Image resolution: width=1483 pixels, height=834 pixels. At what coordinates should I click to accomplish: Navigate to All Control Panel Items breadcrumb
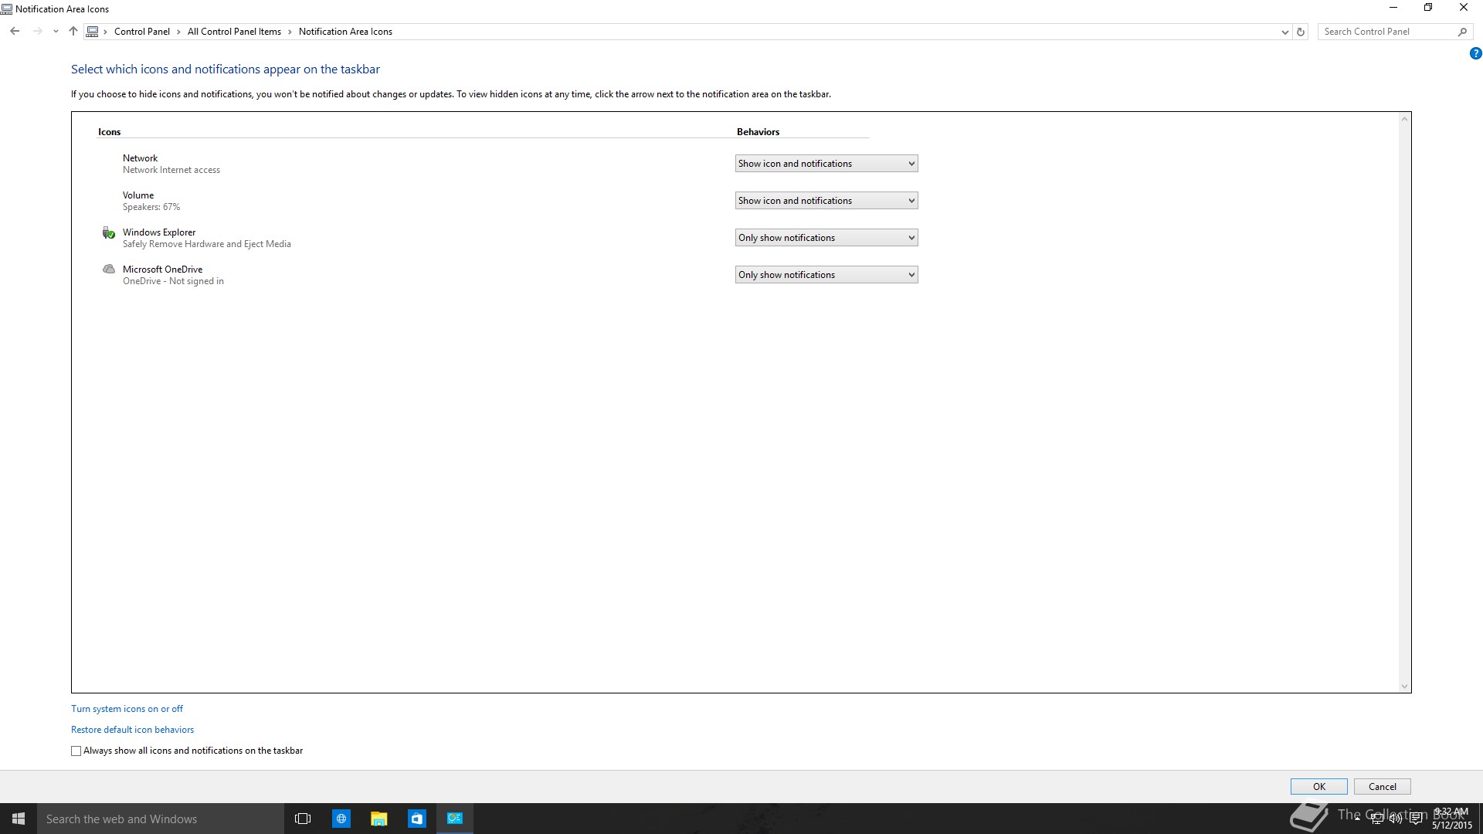[x=234, y=32]
